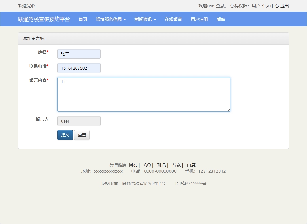Open the 用户注册 page
307x224 pixels.
199,19
